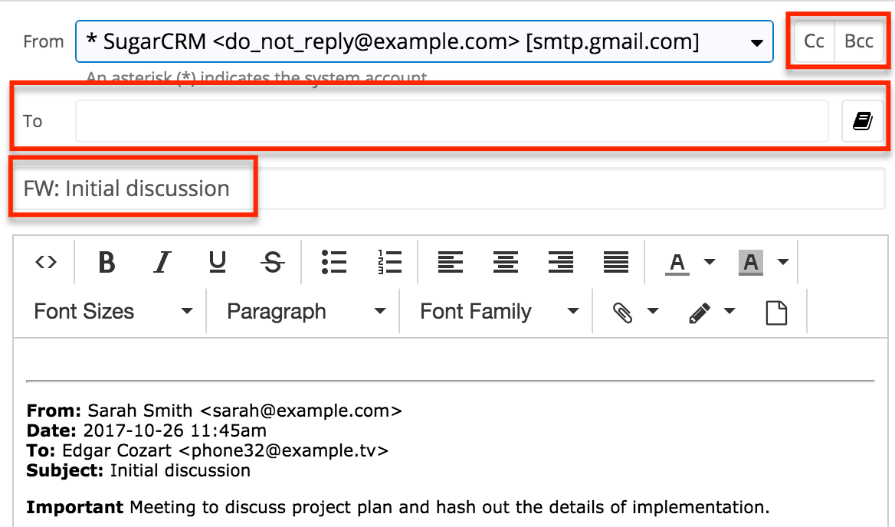
Task: Expand the From account dropdown
Action: pos(756,42)
